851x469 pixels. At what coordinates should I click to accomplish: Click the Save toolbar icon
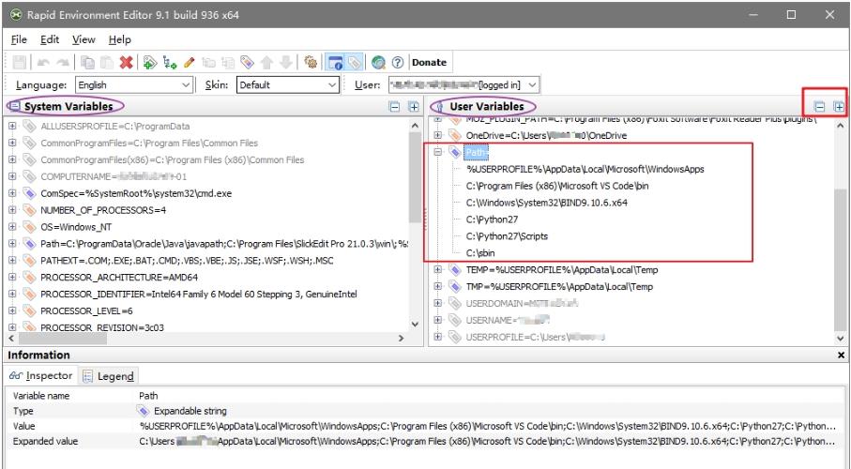[x=20, y=63]
